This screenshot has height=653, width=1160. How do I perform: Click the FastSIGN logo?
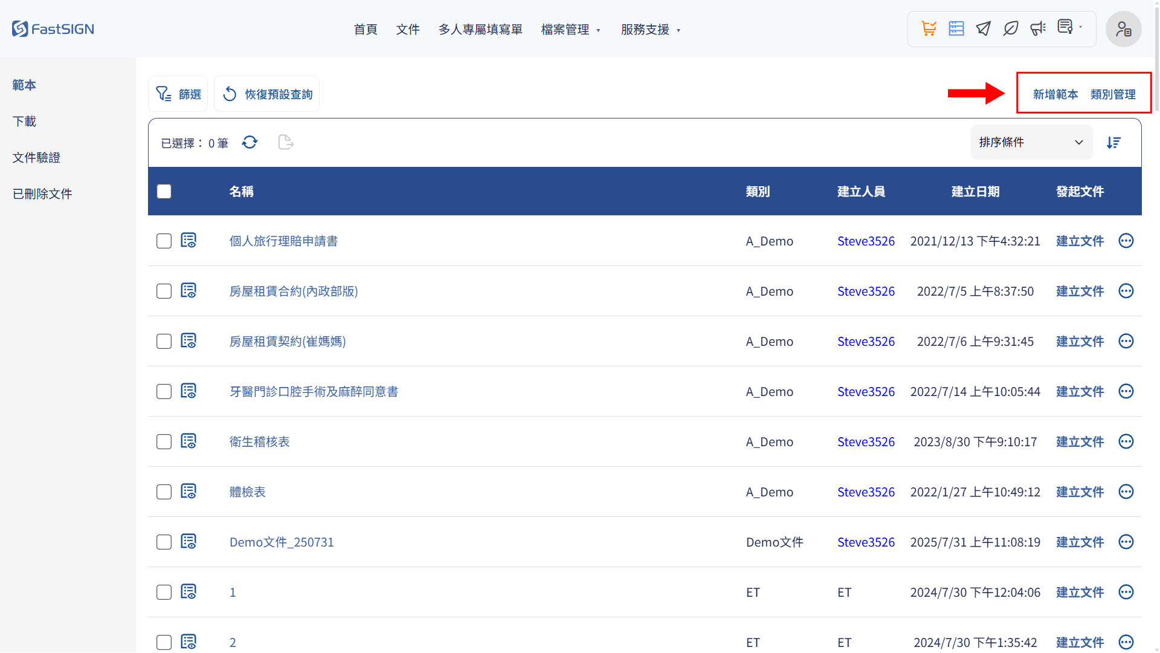coord(53,28)
